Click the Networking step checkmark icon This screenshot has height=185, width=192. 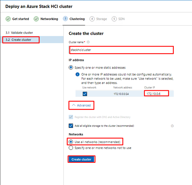[x=36, y=19]
